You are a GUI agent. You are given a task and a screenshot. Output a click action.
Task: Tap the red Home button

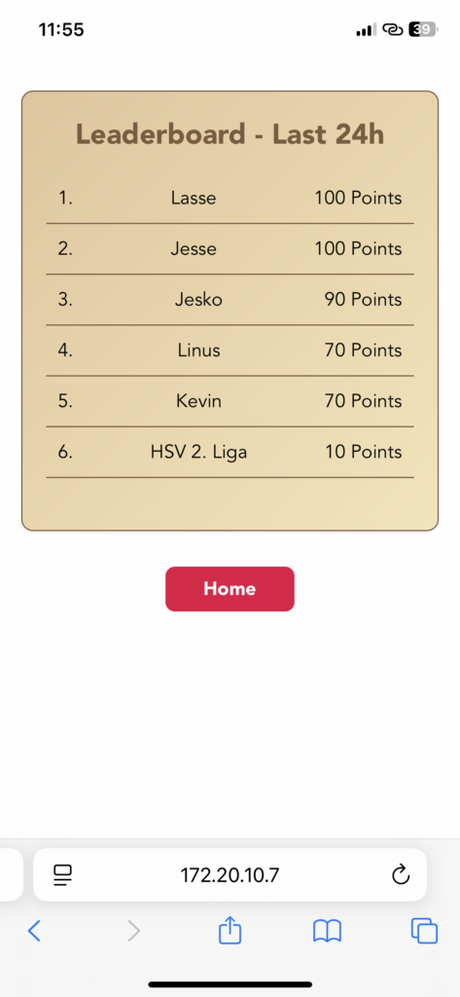[230, 589]
